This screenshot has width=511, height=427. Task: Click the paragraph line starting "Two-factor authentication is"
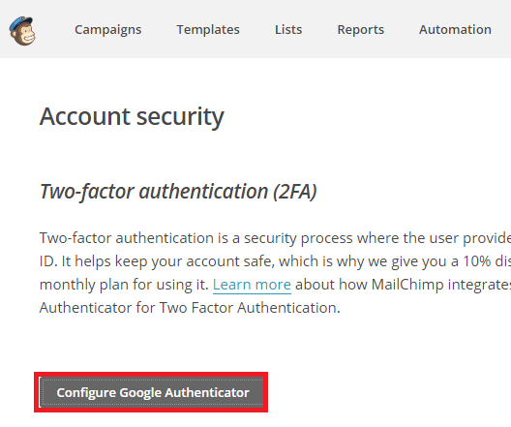tap(275, 238)
